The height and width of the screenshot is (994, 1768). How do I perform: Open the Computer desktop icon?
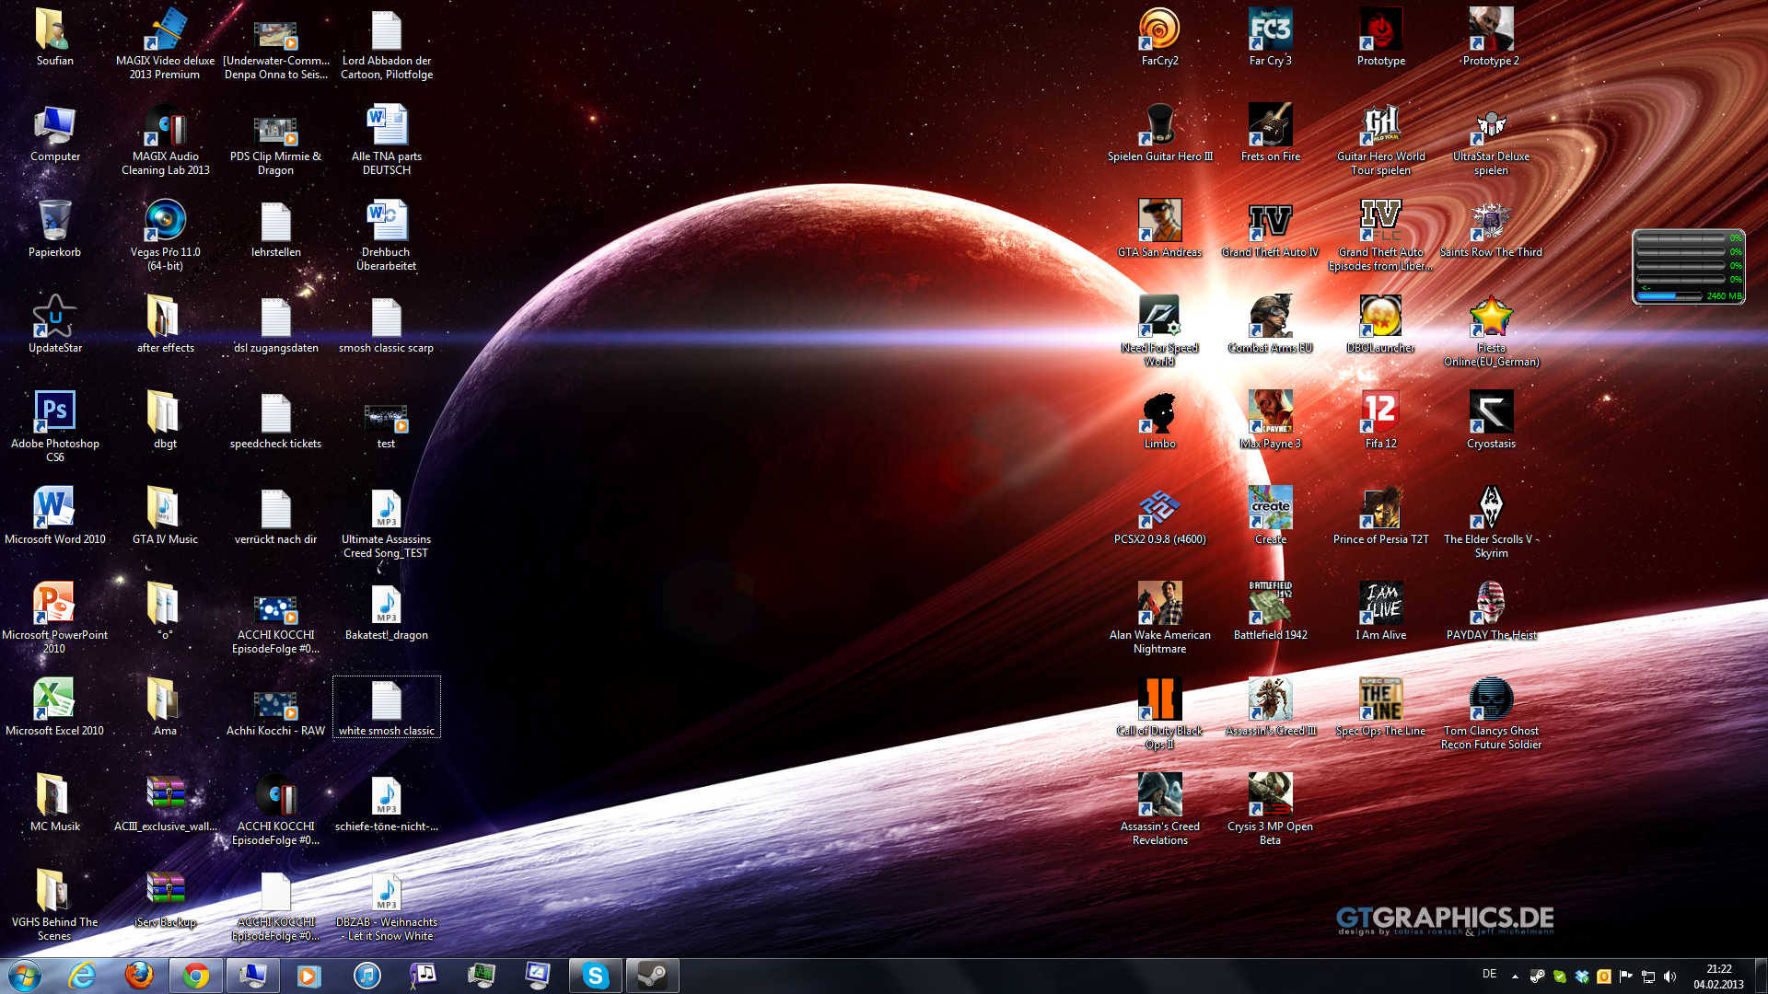[54, 133]
